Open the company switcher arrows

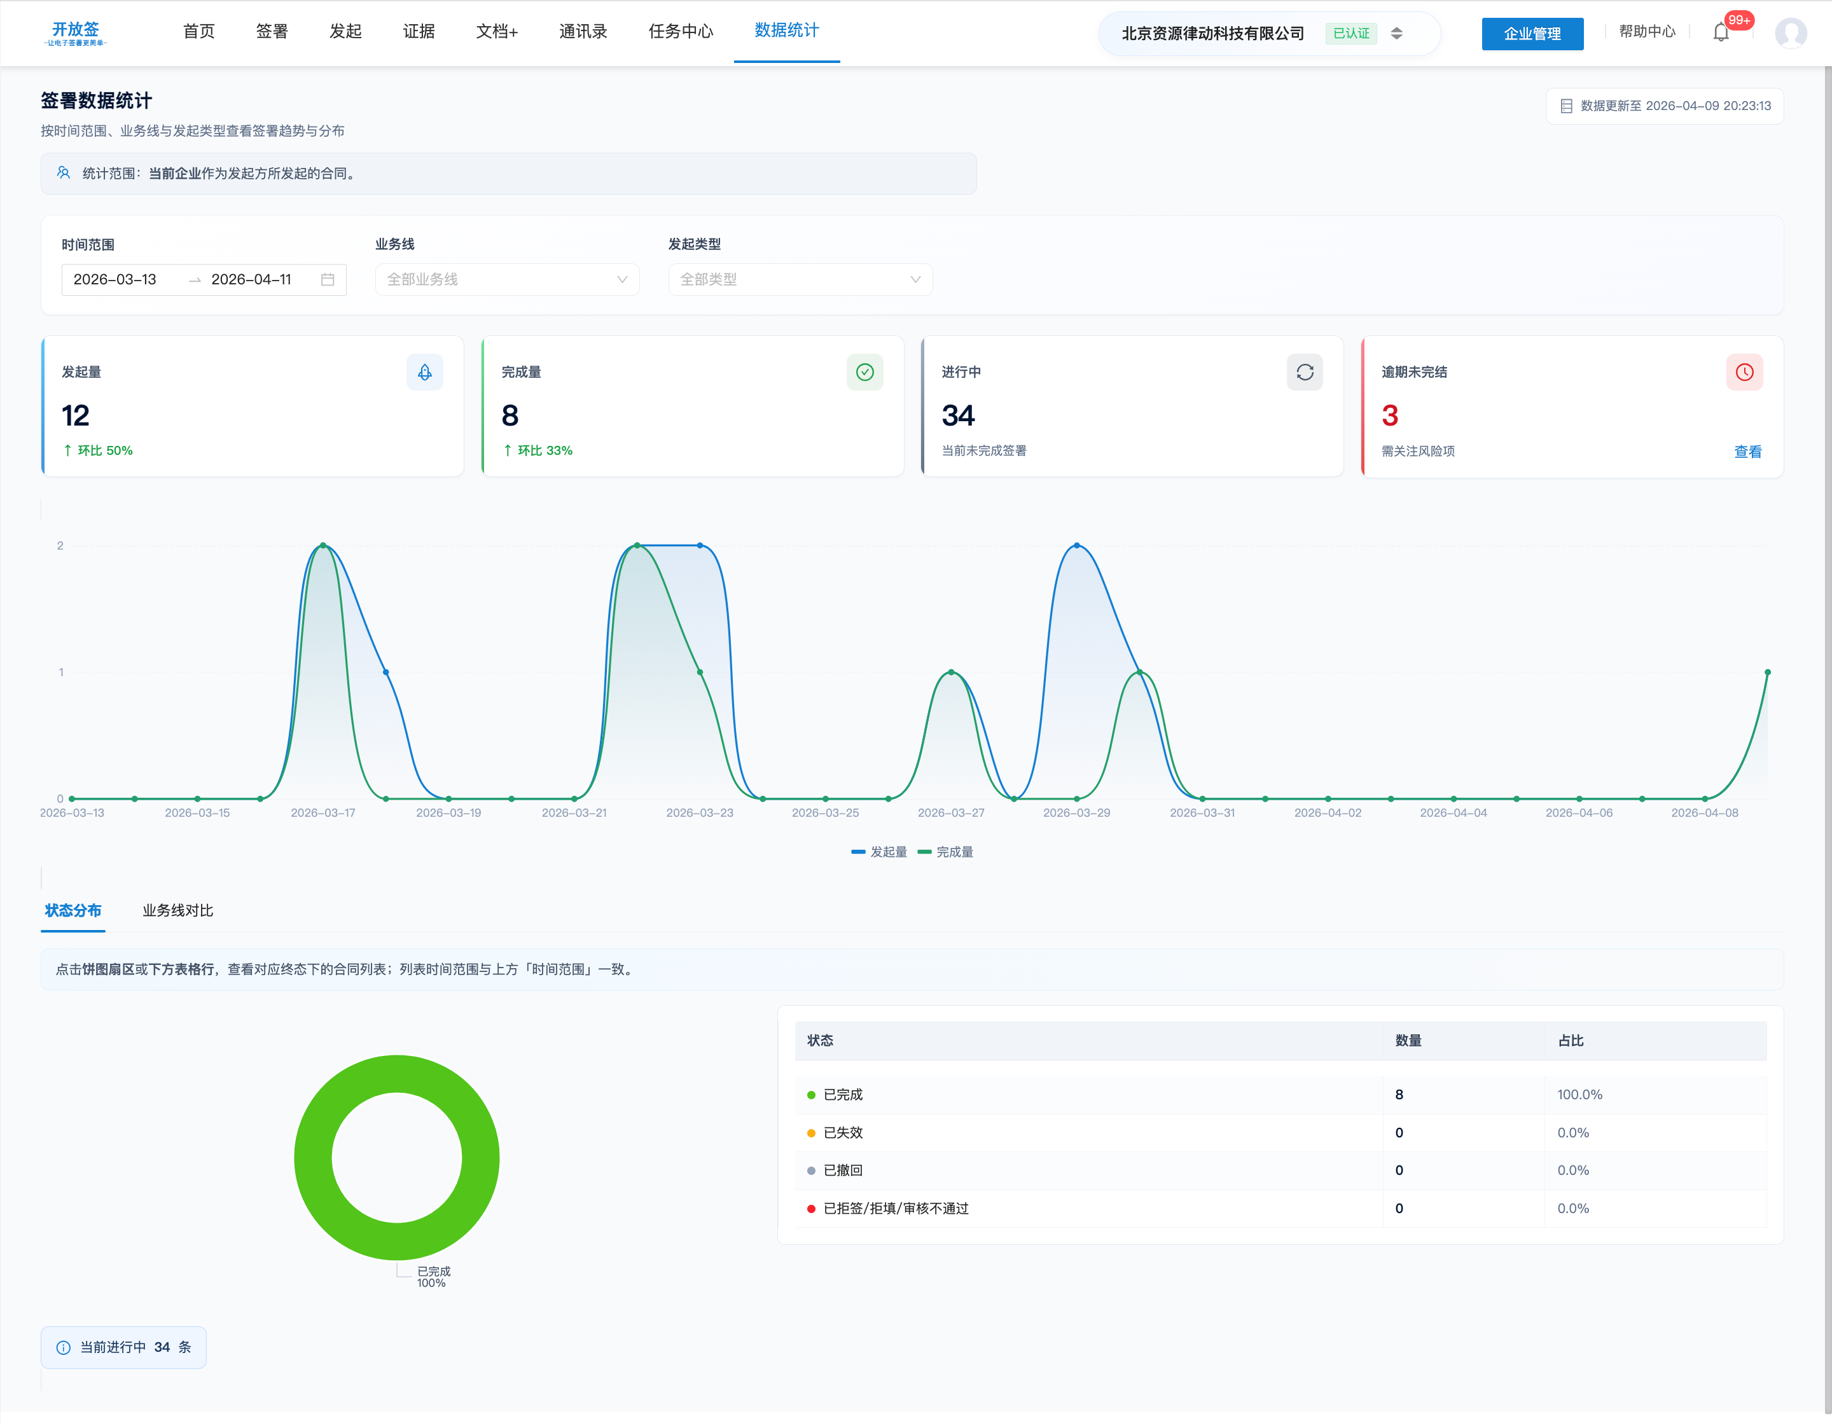click(1396, 34)
